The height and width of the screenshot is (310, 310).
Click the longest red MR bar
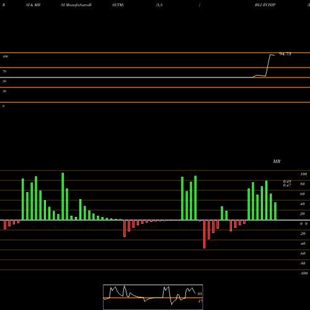click(205, 234)
